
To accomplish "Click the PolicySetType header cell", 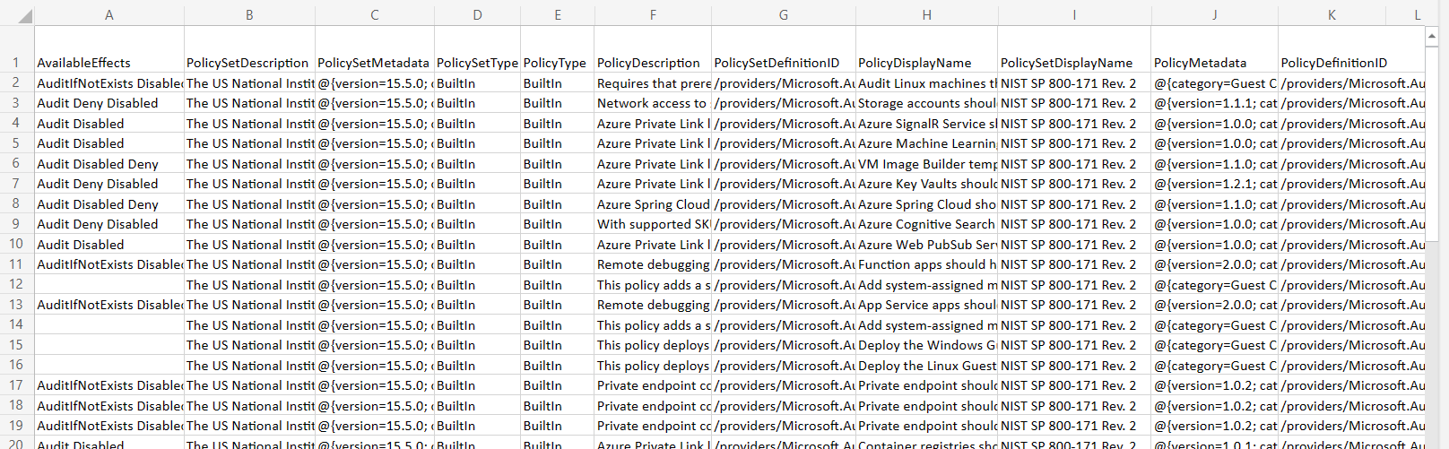I will 477,49.
